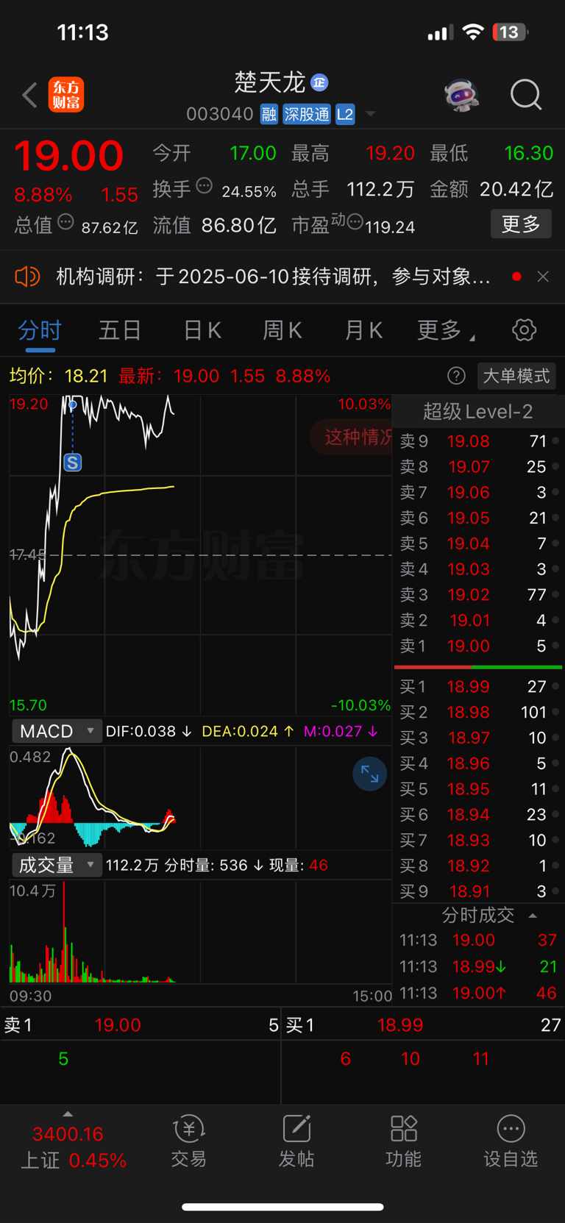The height and width of the screenshot is (1223, 565).
Task: Open the 发帖 post icon
Action: pos(296,1141)
